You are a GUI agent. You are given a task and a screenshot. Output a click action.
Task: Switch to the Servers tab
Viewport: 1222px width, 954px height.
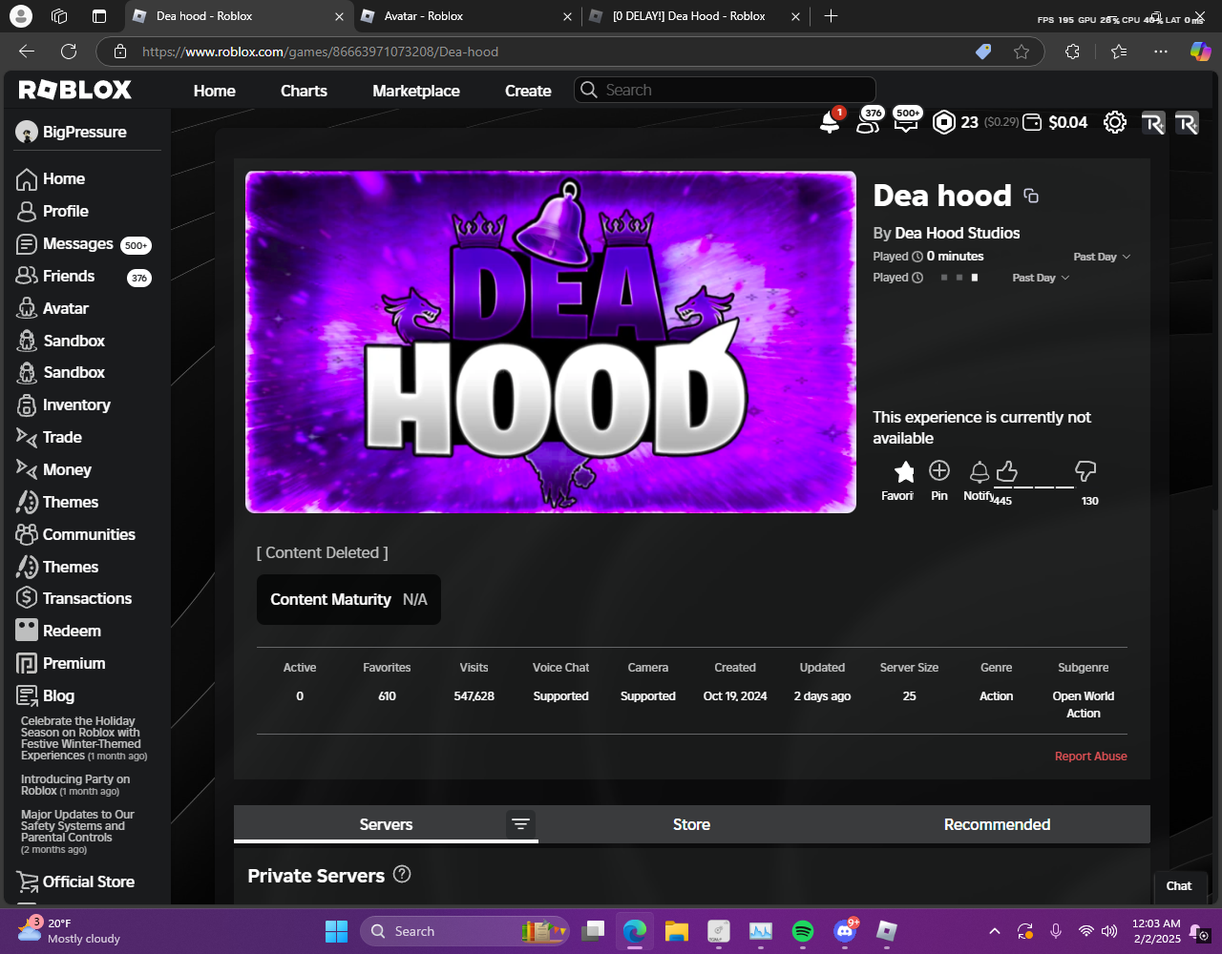(386, 824)
